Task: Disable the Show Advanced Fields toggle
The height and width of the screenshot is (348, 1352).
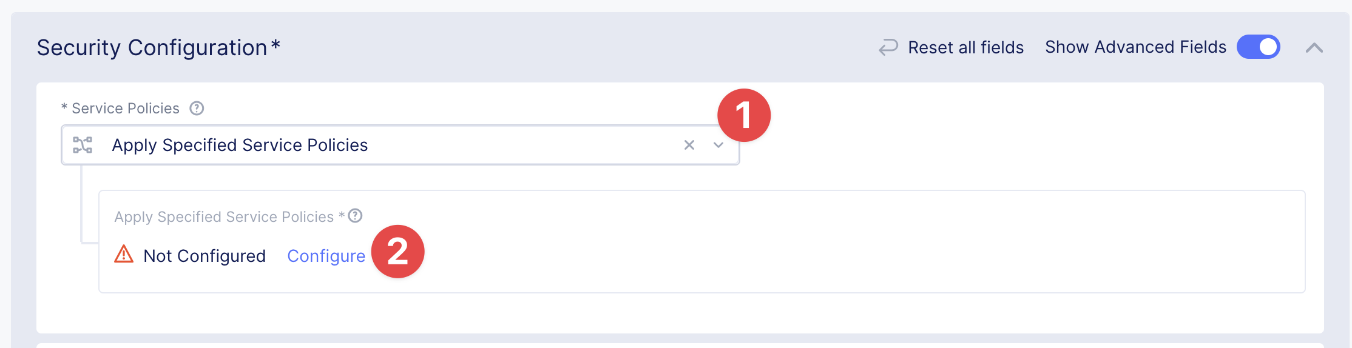Action: coord(1258,47)
